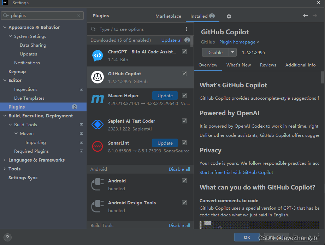This screenshot has height=245, width=325.
Task: Collapse the Appearance & Behavior section
Action: (5, 27)
